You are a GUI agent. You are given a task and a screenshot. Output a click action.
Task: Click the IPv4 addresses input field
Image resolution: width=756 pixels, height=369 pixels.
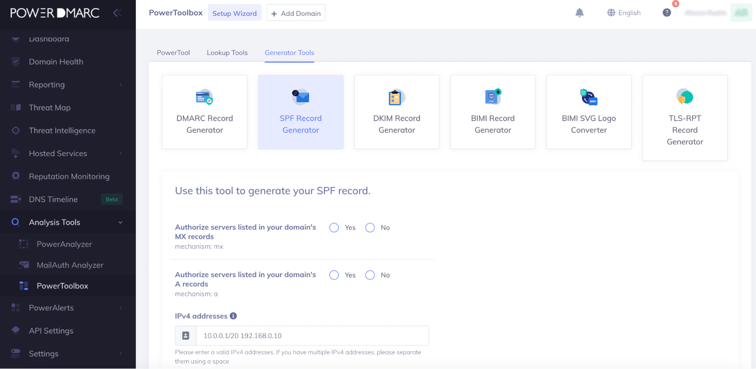(x=312, y=336)
